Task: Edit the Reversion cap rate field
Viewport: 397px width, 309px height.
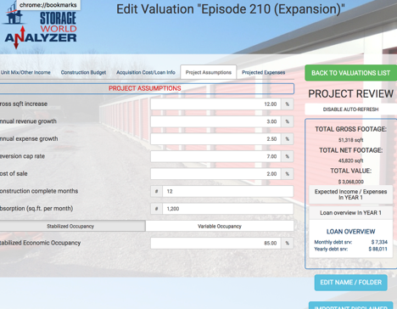Action: pyautogui.click(x=215, y=156)
